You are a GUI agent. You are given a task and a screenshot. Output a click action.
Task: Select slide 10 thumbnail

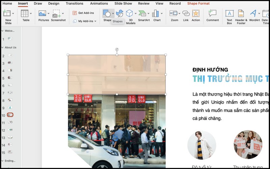pos(10,115)
